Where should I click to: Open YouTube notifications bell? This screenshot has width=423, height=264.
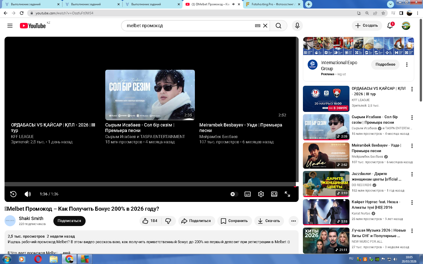tap(390, 25)
